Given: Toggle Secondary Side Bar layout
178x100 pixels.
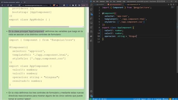Looking at the screenshot, I should (x=162, y=1).
